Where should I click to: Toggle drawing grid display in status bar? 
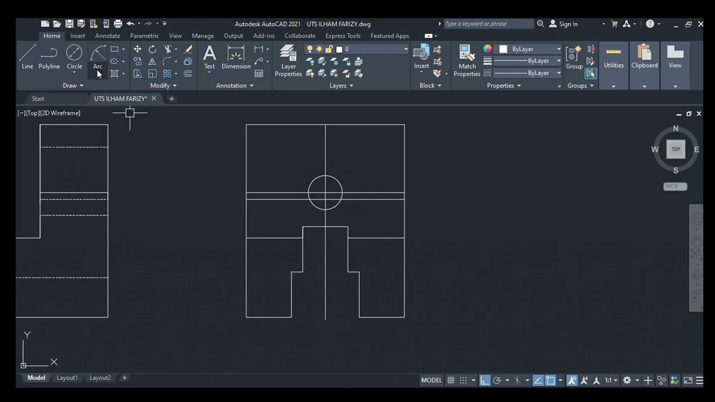point(451,380)
